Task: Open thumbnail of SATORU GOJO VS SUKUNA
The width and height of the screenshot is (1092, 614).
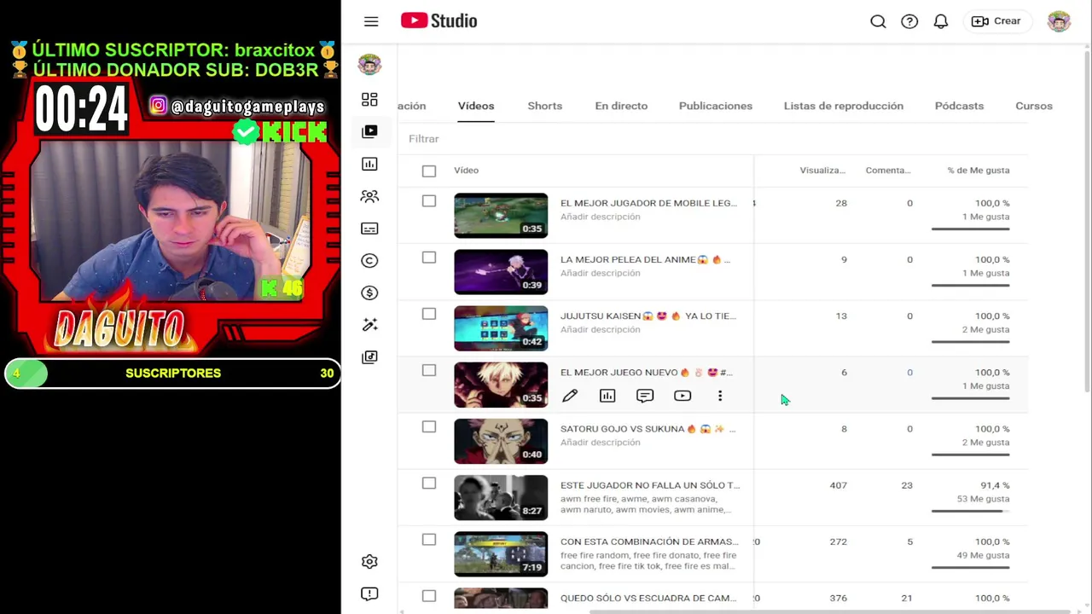Action: click(501, 441)
